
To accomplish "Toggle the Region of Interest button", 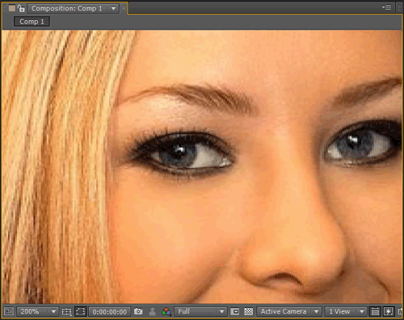I will coord(235,311).
